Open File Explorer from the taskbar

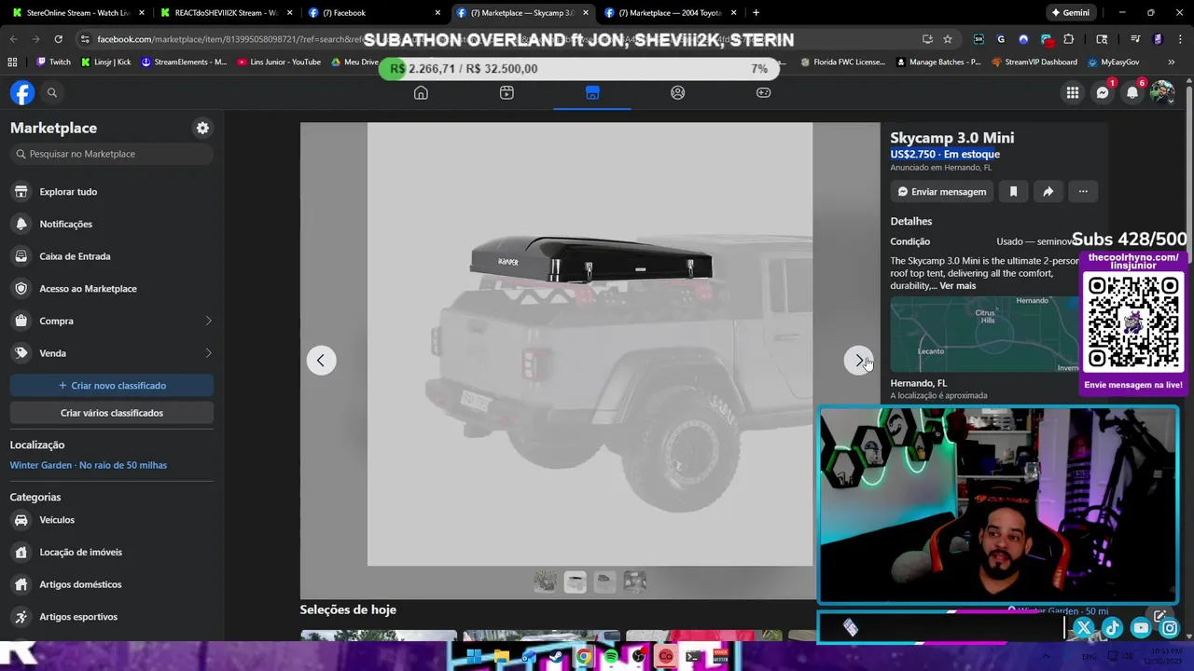tap(502, 657)
